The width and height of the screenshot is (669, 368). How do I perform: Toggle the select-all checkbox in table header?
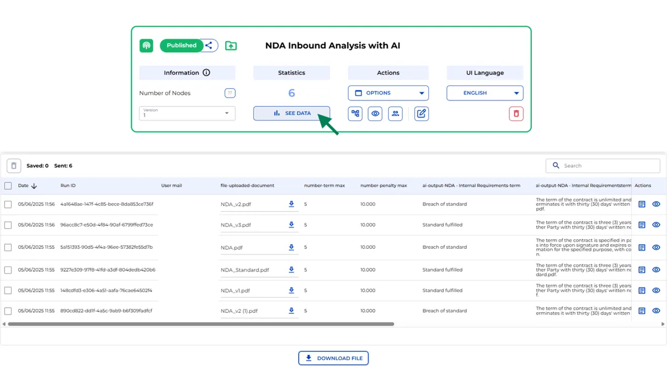(8, 186)
